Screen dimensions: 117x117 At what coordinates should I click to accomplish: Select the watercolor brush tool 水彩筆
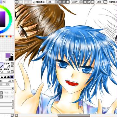[x=7, y=65]
